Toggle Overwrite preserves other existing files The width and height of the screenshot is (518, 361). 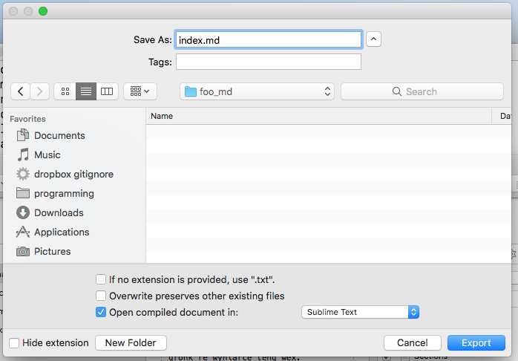coord(101,296)
